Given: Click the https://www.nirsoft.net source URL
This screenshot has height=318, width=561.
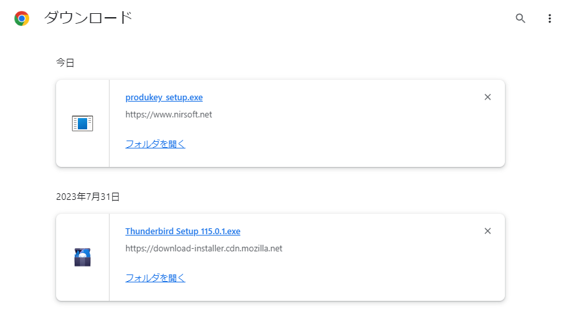Looking at the screenshot, I should pyautogui.click(x=168, y=114).
